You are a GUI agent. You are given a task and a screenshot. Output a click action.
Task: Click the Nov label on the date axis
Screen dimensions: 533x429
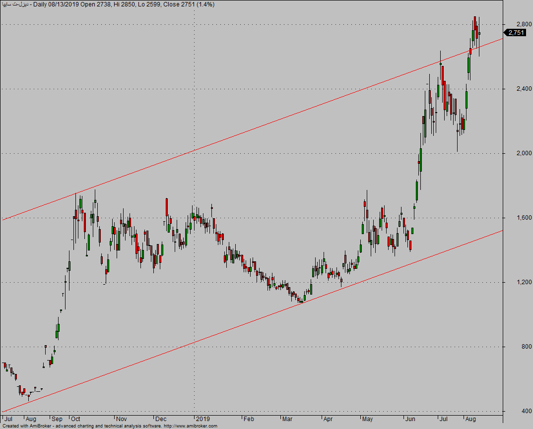click(x=122, y=419)
